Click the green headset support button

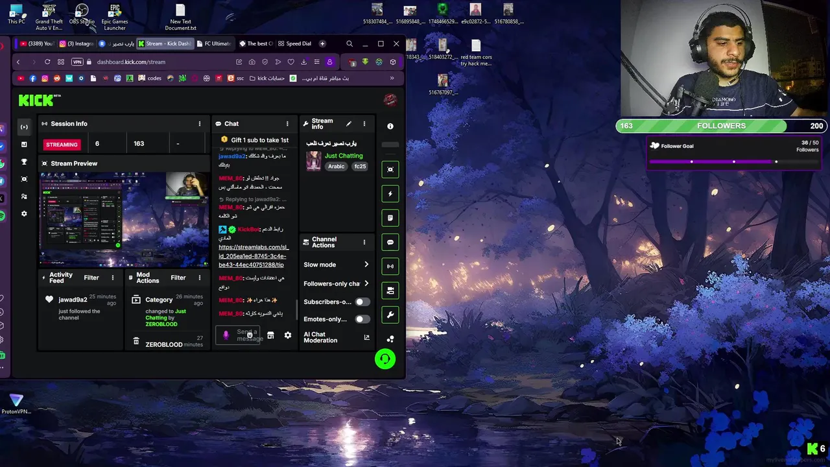pyautogui.click(x=385, y=359)
